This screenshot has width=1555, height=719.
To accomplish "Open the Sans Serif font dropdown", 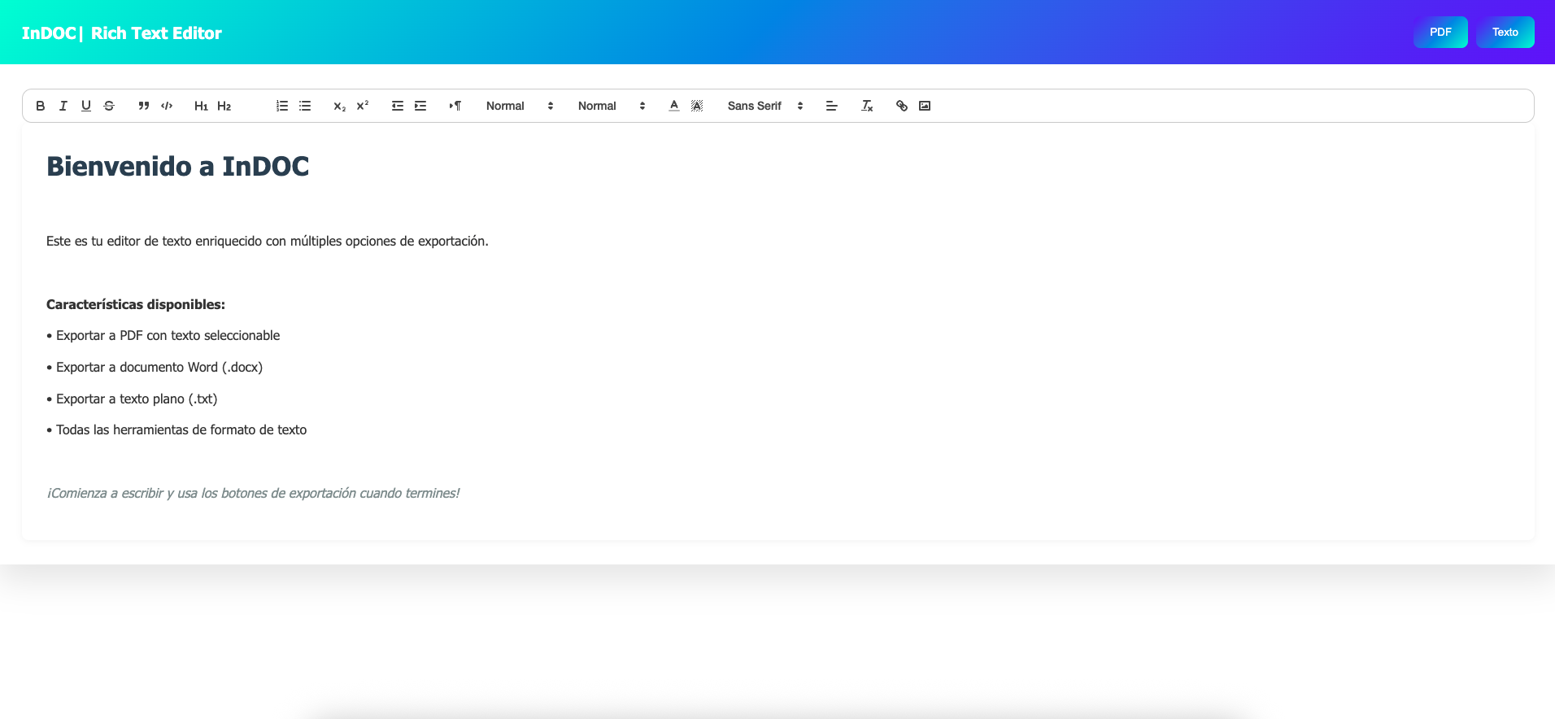I will pos(764,106).
